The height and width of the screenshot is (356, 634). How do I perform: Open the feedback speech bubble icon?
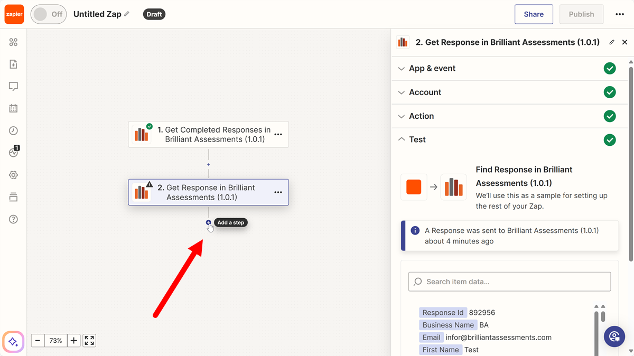[14, 86]
